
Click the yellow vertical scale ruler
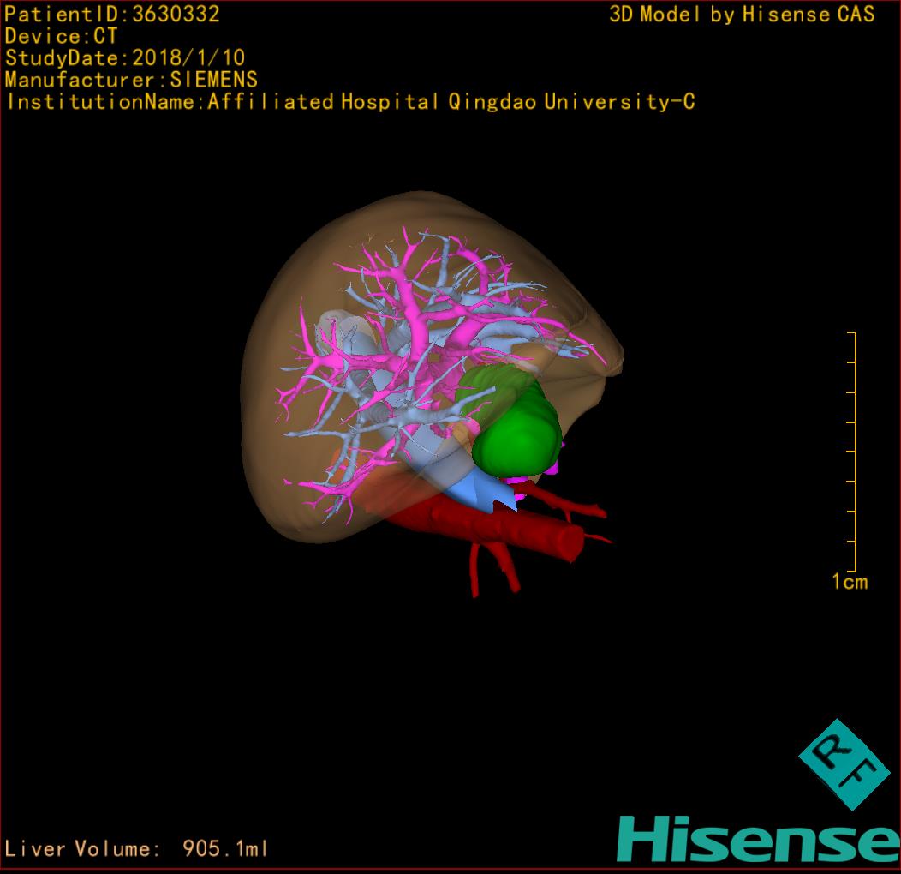pyautogui.click(x=854, y=450)
